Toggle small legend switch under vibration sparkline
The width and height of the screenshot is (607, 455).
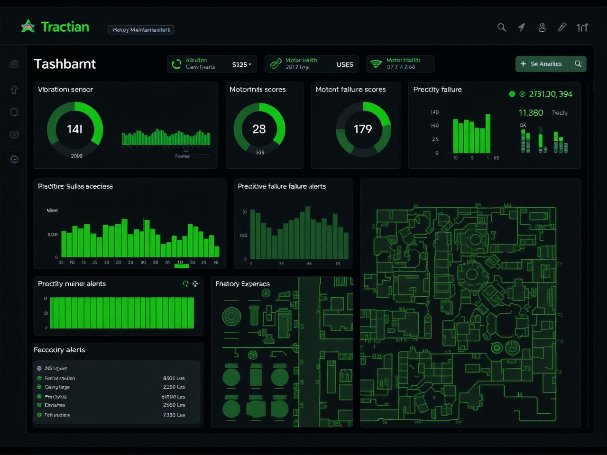pos(200,156)
